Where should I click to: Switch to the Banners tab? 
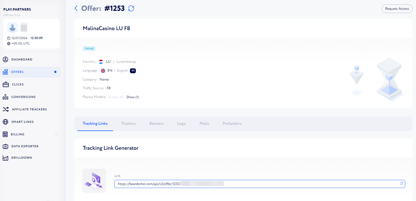(156, 123)
